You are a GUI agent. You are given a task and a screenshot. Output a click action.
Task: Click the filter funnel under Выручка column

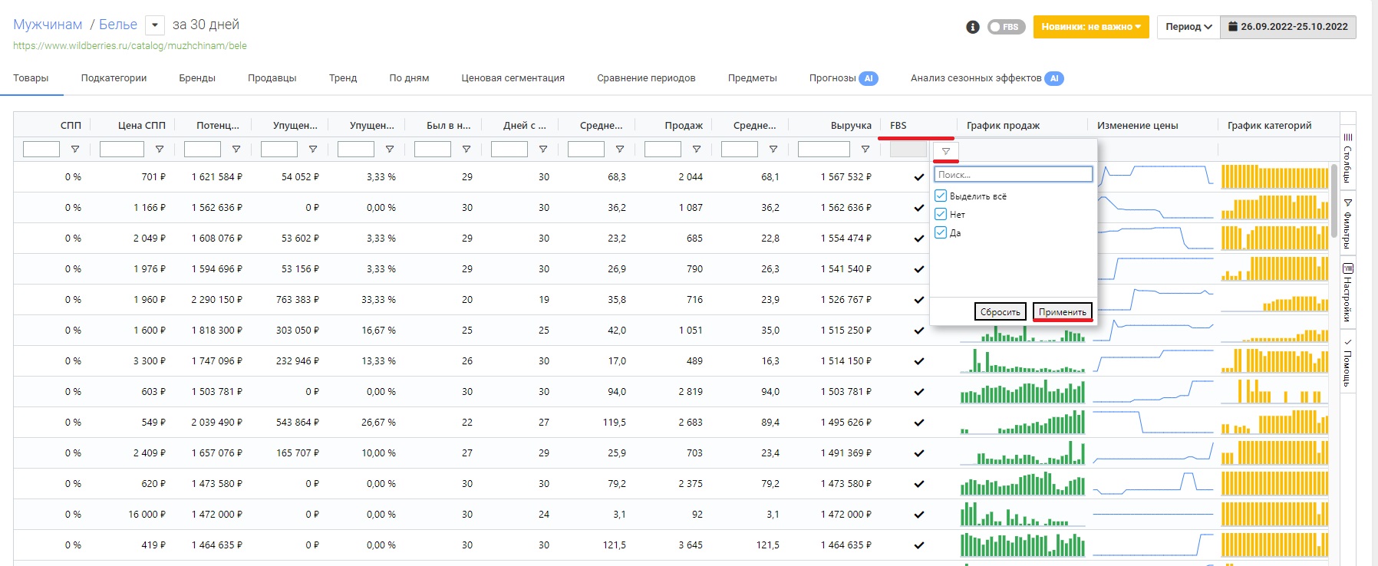coord(865,150)
